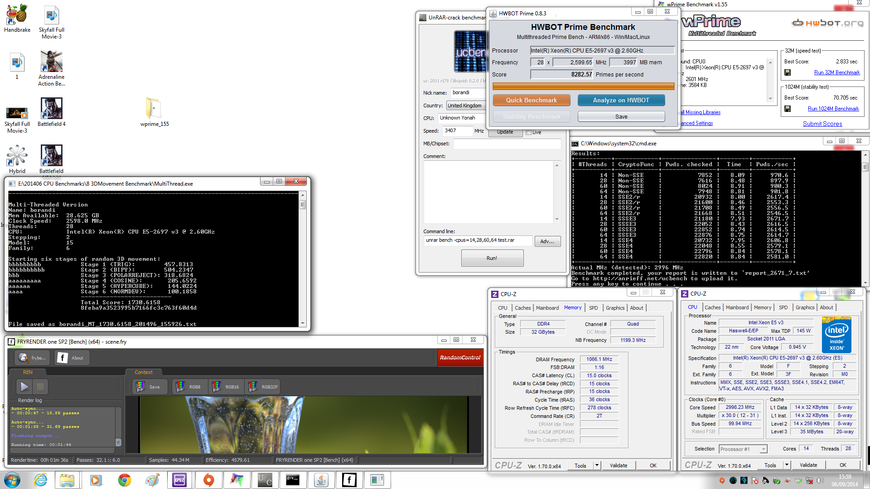This screenshot has height=489, width=870.
Task: Click Intel Xeon logo in CPU-Z
Action: pyautogui.click(x=836, y=335)
